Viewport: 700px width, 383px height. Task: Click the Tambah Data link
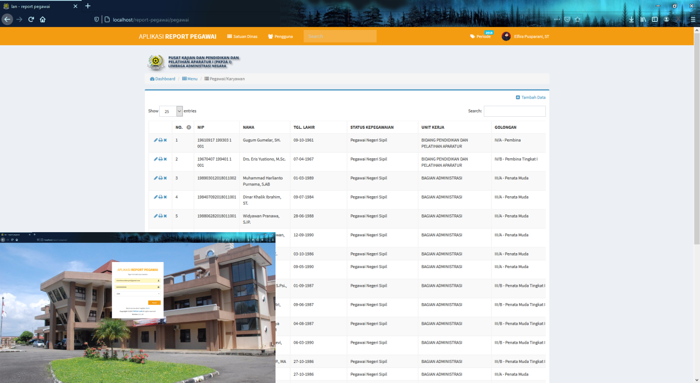(x=530, y=98)
